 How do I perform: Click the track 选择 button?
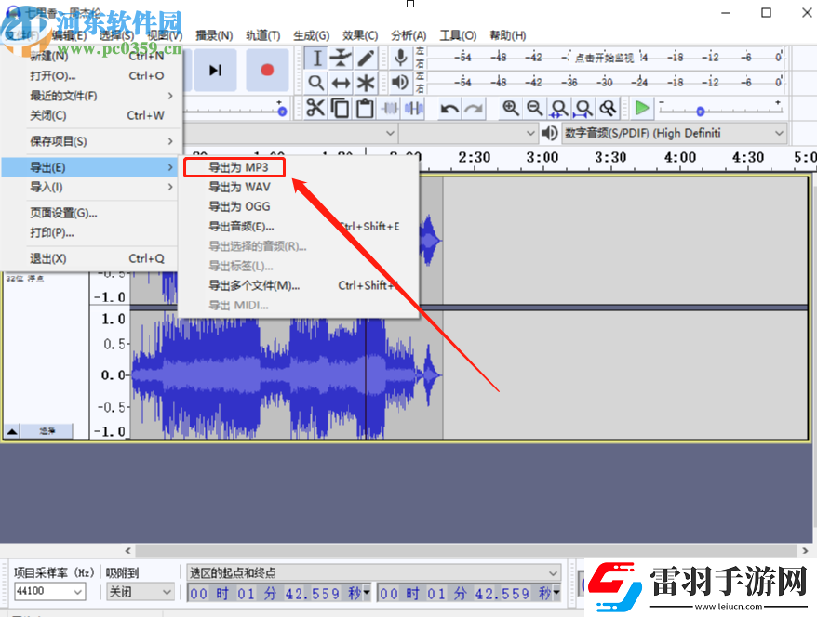click(47, 431)
